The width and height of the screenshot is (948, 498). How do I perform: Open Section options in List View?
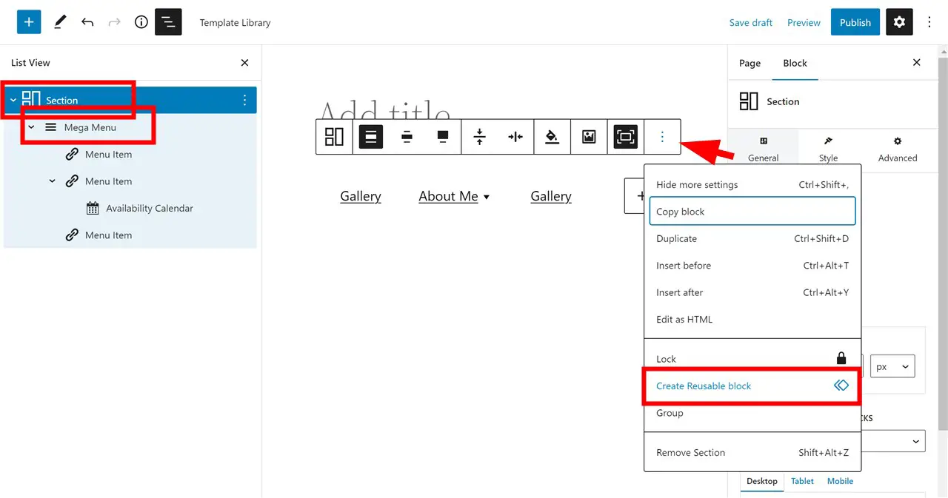point(245,100)
